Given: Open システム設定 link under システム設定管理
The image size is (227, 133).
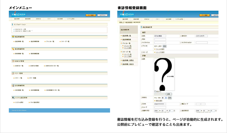Looking at the screenshot, I should pos(19,103).
